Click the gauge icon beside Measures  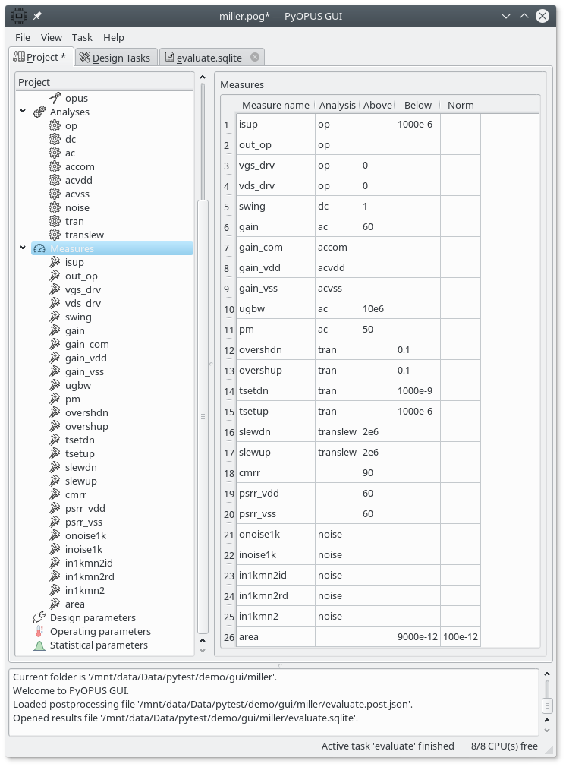coord(39,248)
